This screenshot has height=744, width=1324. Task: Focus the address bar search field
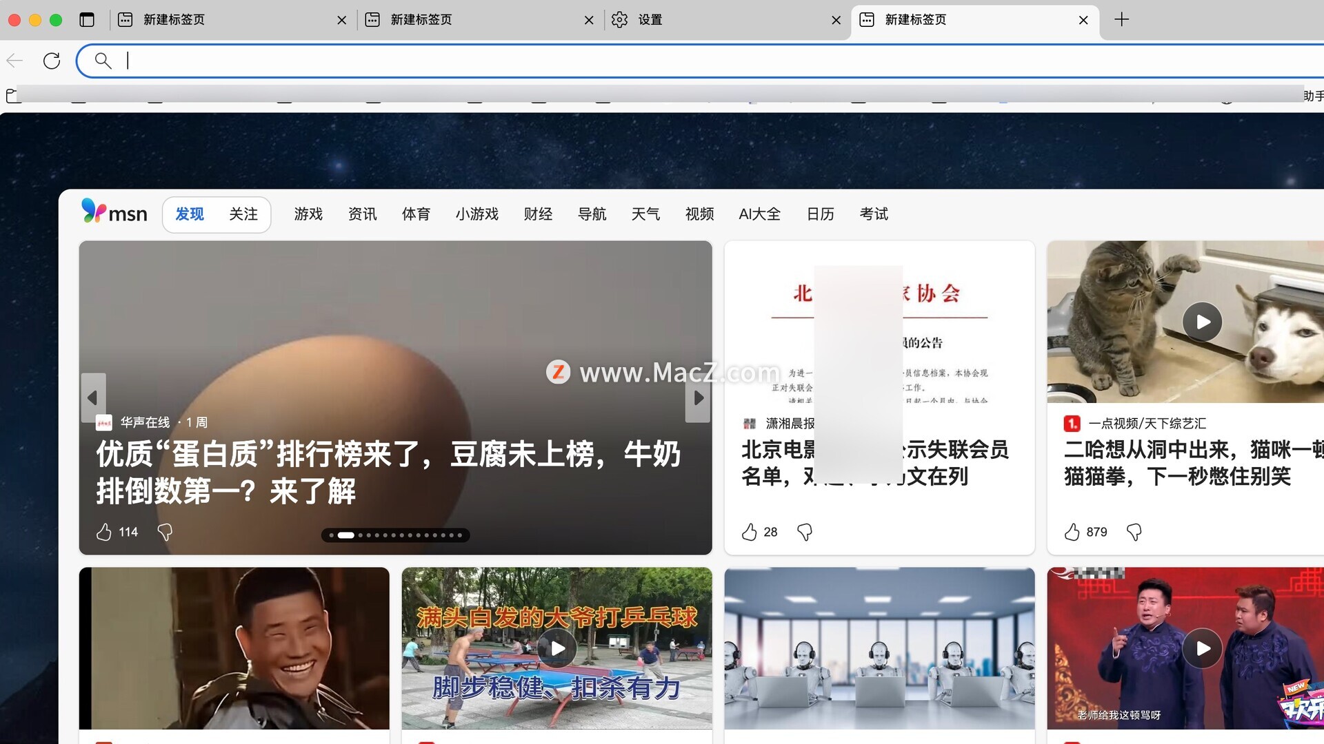[690, 61]
